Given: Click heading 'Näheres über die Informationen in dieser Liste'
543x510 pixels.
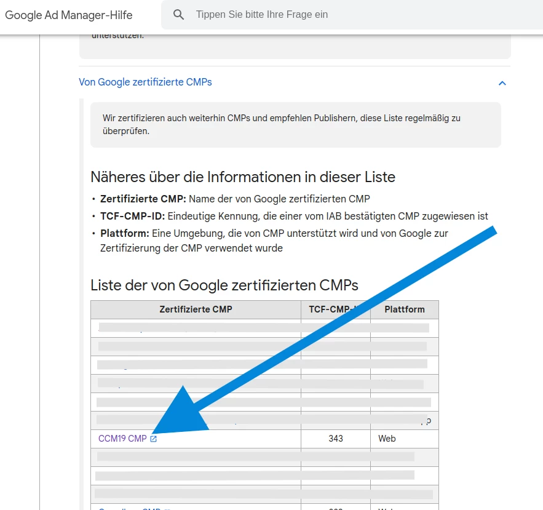Looking at the screenshot, I should click(242, 177).
